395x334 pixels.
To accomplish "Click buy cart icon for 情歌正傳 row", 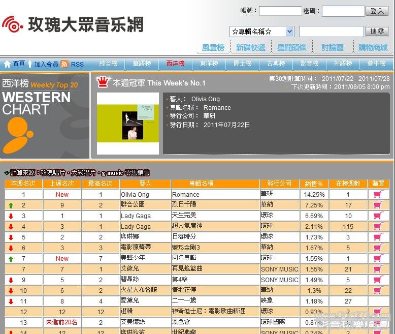I will coord(378,290).
